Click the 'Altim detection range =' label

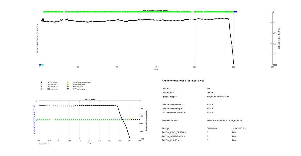(173, 109)
